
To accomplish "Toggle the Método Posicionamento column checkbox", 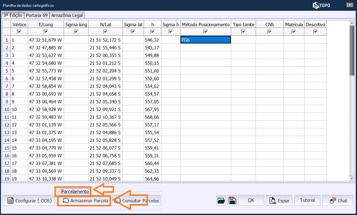I will point(206,32).
